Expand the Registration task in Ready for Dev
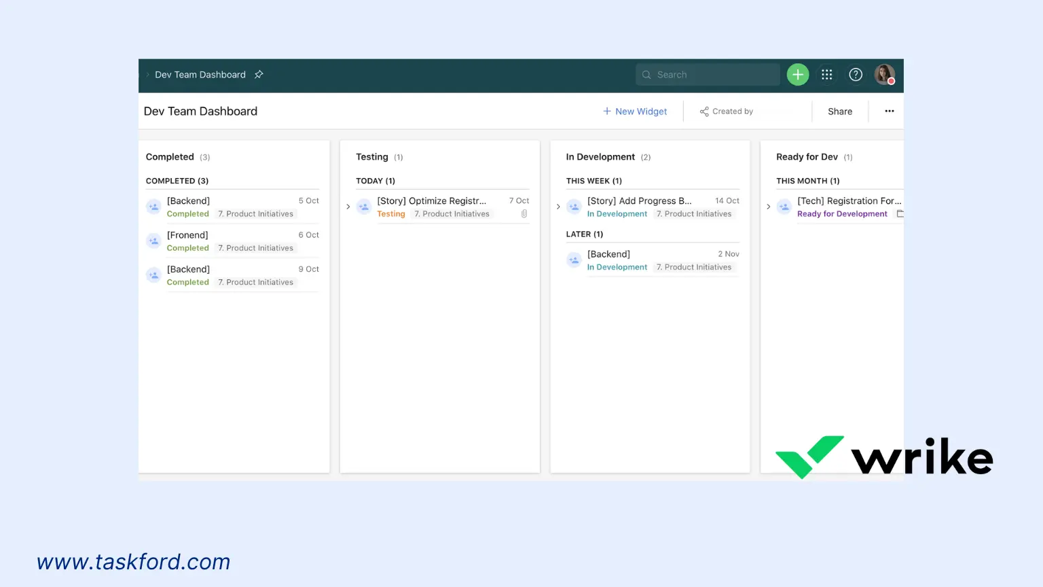1043x587 pixels. (x=768, y=206)
